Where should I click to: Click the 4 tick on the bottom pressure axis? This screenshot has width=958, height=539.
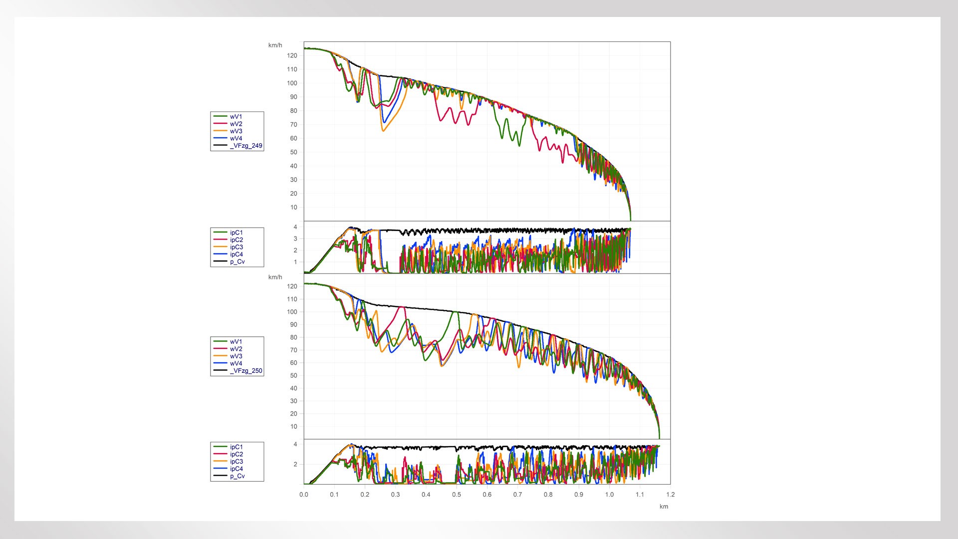(x=295, y=444)
